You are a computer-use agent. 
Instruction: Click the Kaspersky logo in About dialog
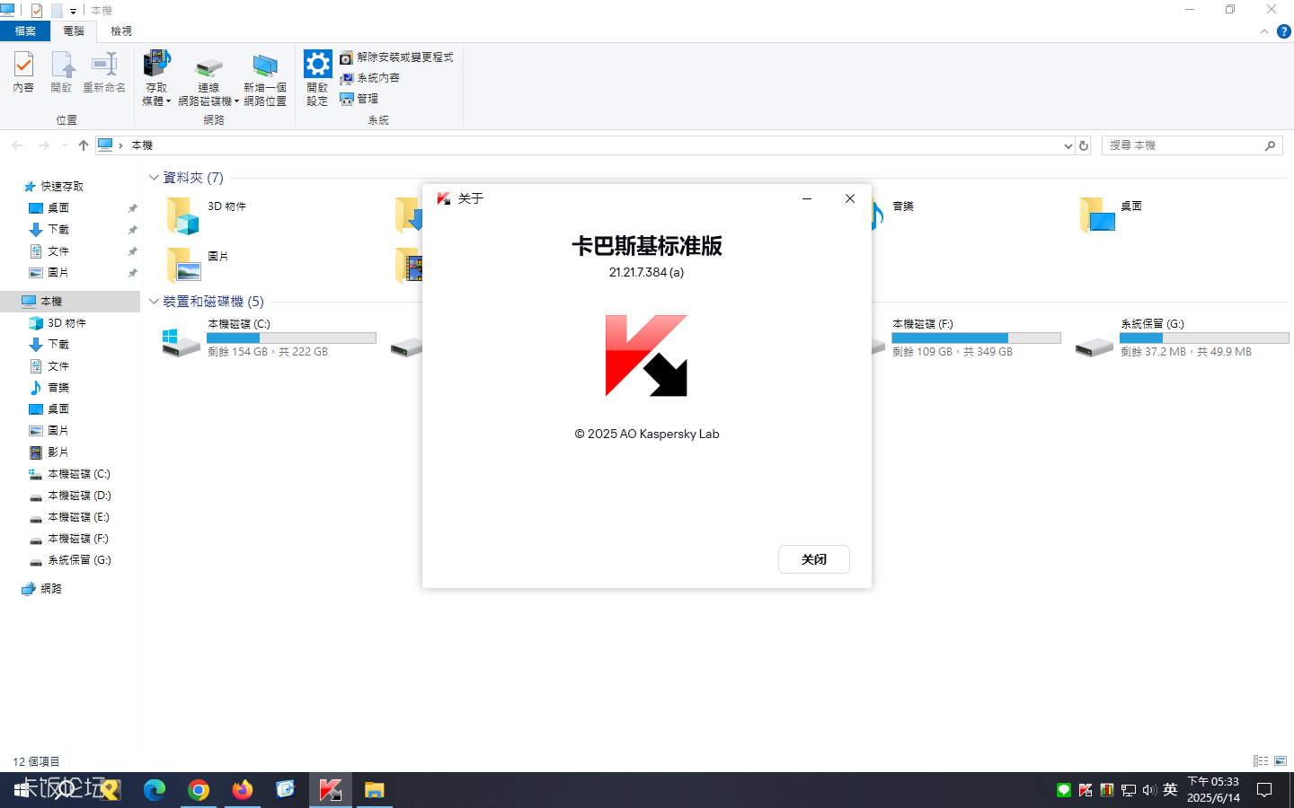(646, 356)
